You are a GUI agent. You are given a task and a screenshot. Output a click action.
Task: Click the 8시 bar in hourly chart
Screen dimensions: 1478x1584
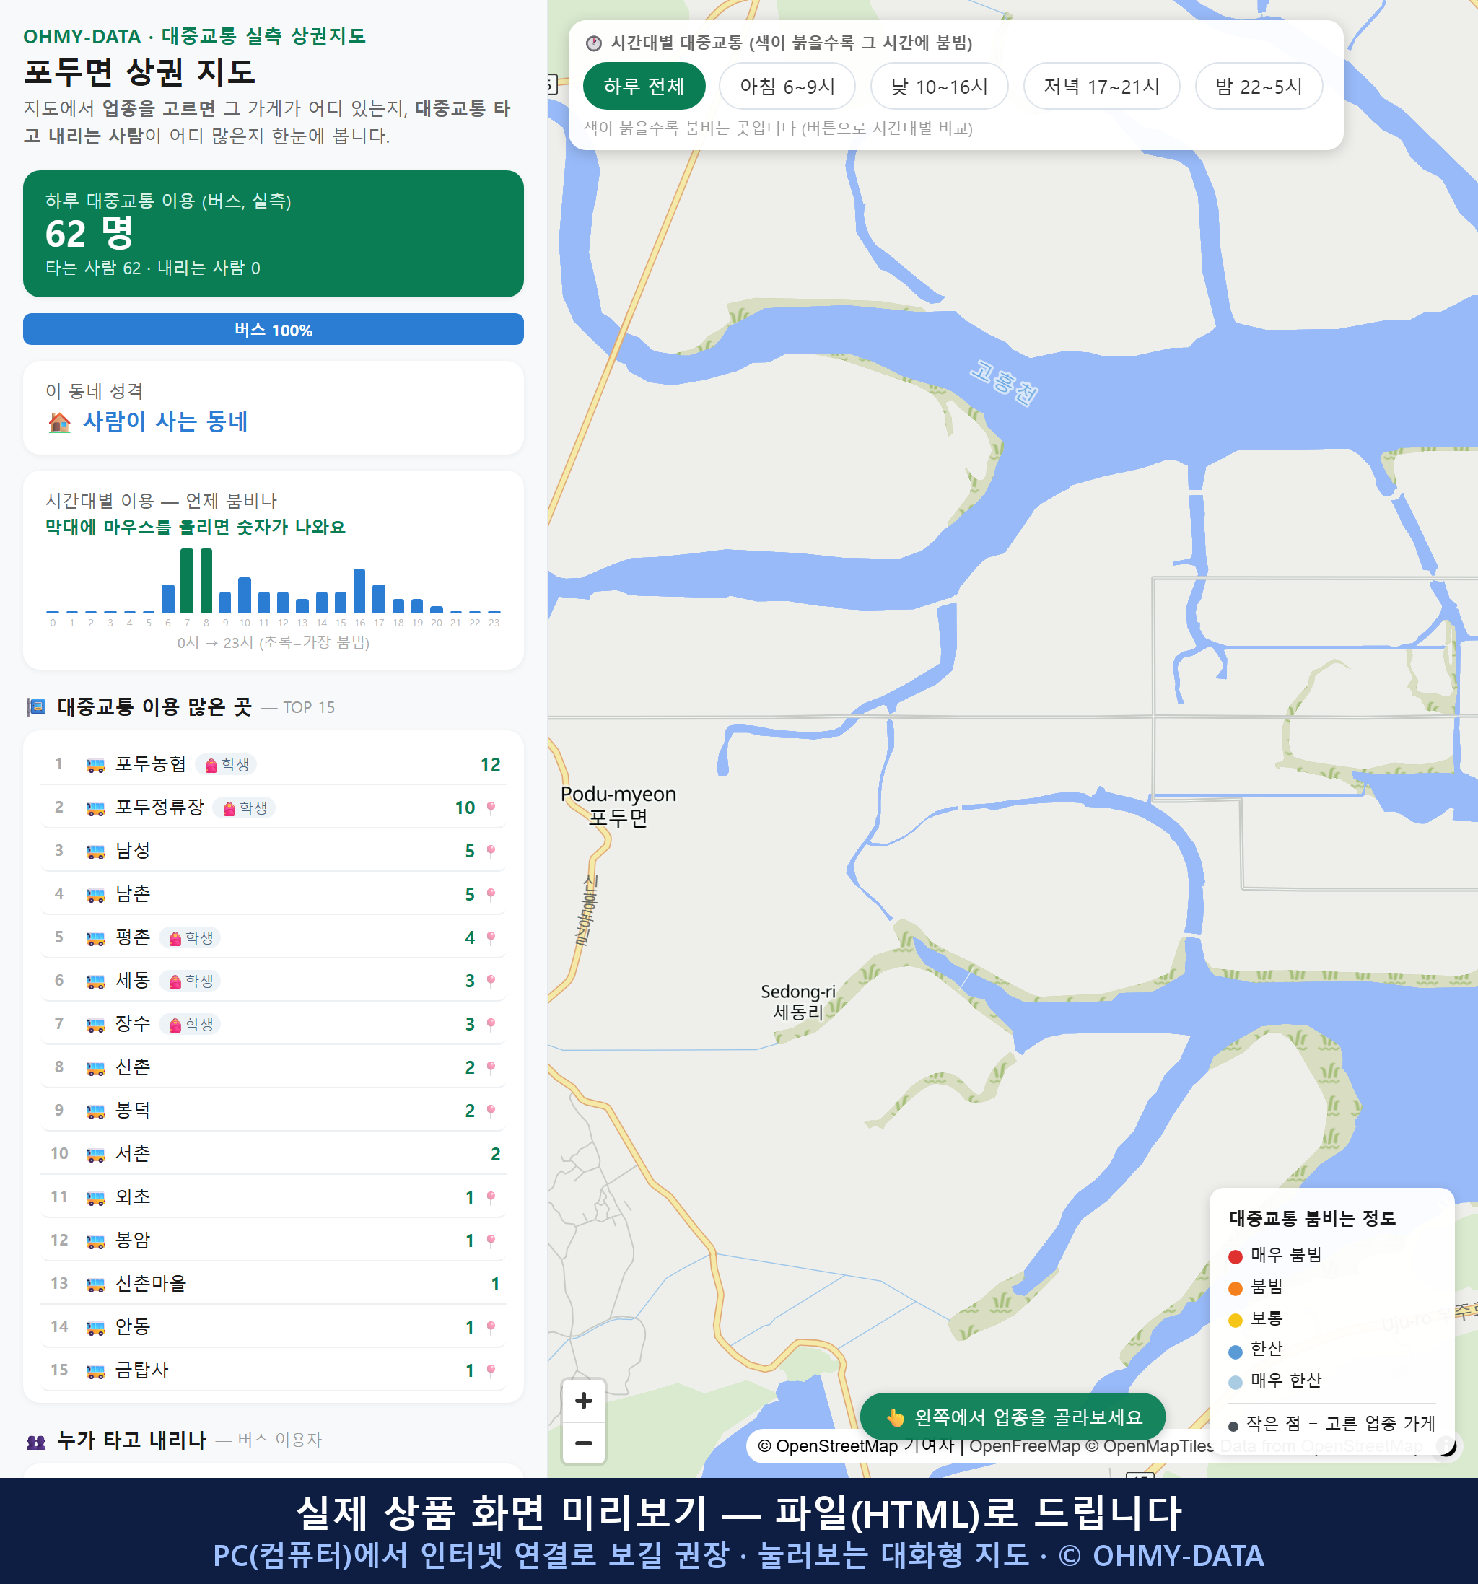[206, 581]
